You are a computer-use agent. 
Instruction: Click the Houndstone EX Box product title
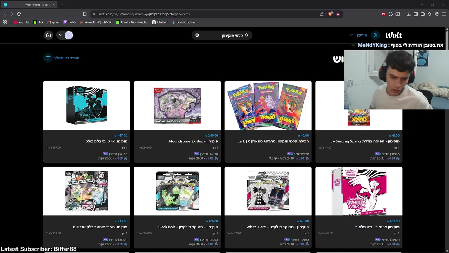tap(194, 141)
